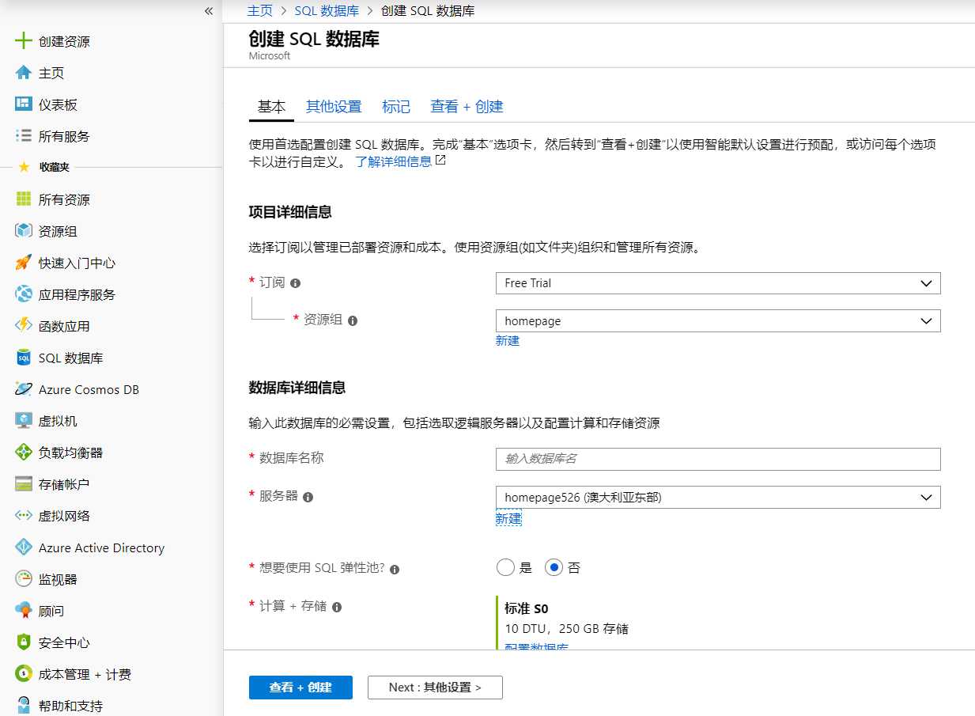
Task: Click the blue 查看 + 创建 button
Action: tap(300, 688)
